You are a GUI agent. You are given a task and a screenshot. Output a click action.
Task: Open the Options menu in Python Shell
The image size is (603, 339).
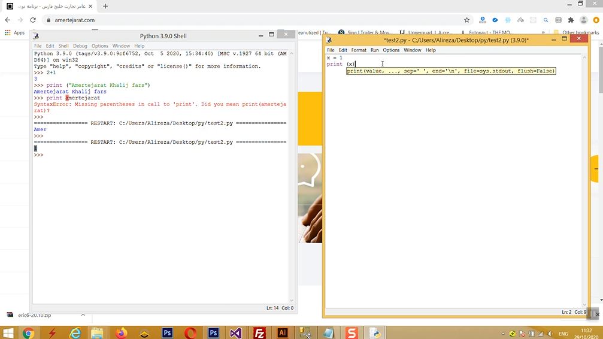(x=99, y=46)
